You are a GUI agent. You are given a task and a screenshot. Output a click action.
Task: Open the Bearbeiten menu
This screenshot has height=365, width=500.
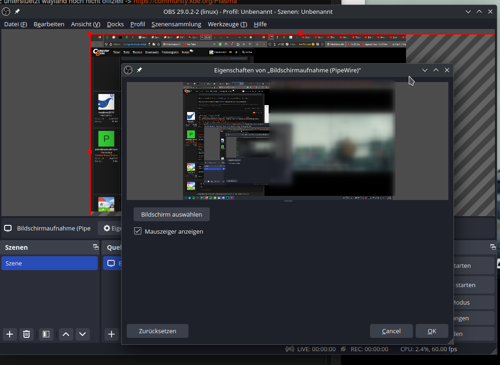(x=49, y=24)
